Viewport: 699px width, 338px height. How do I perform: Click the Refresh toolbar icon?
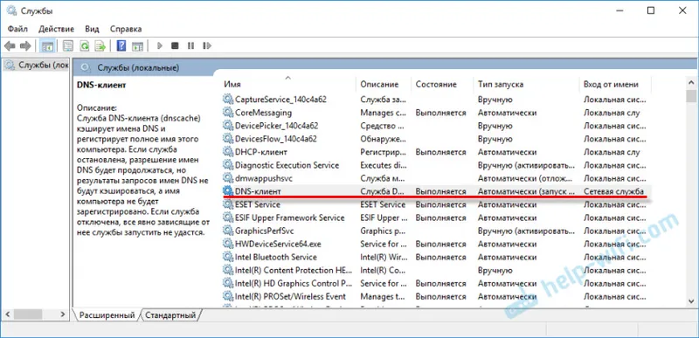click(x=84, y=46)
